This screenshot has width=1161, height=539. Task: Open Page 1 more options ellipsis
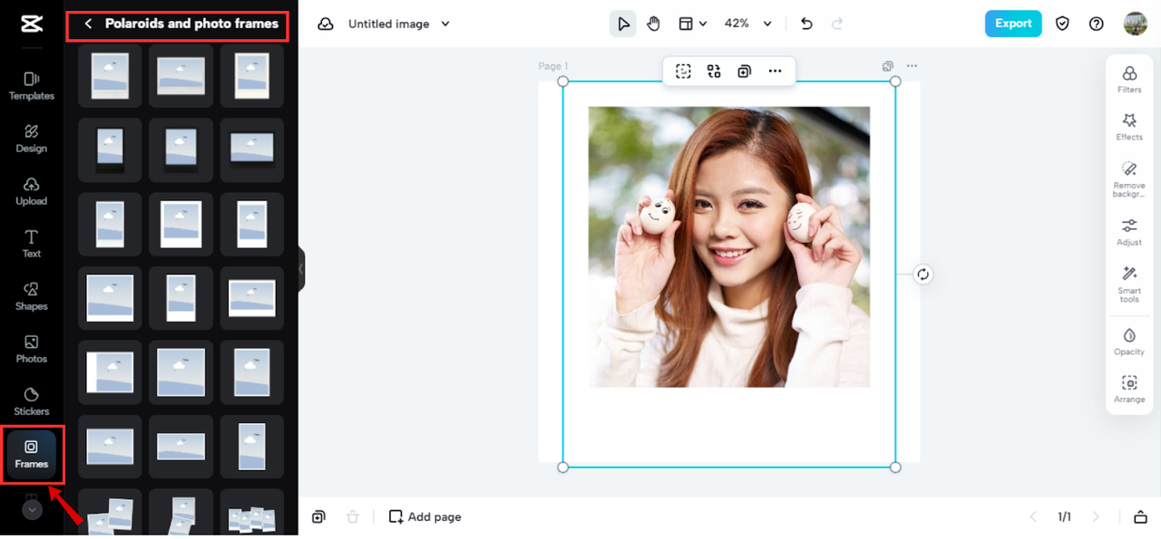click(x=912, y=66)
